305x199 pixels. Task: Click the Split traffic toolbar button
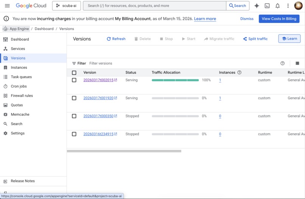click(x=255, y=39)
